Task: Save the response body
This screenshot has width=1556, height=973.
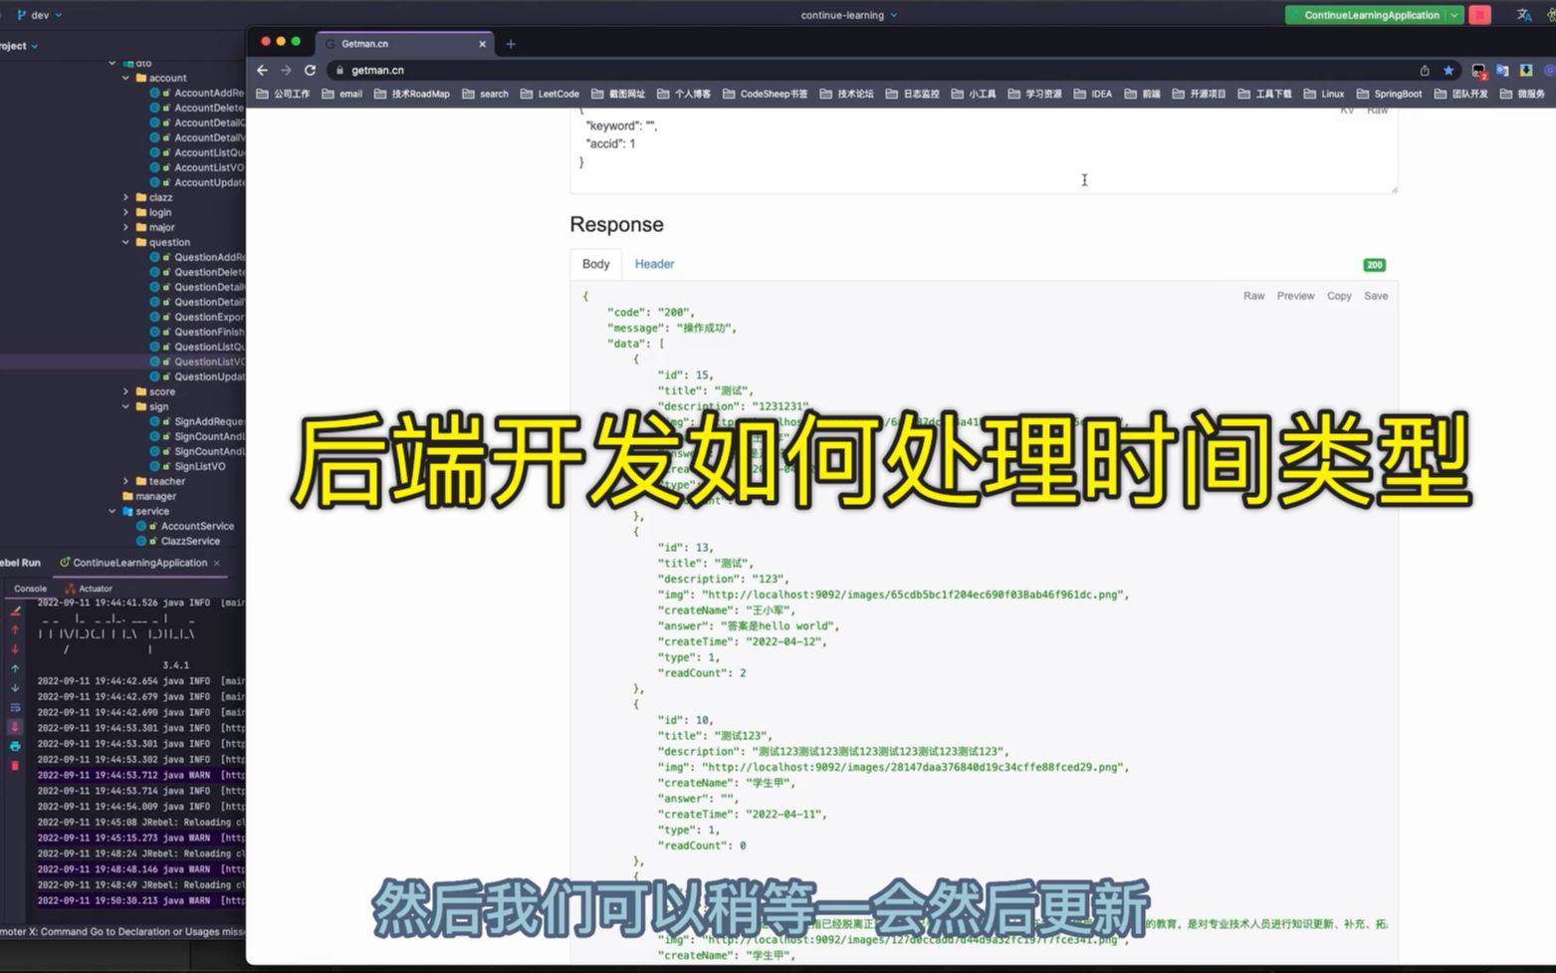Action: pyautogui.click(x=1376, y=296)
